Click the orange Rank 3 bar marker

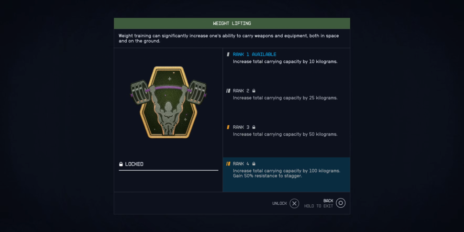point(228,127)
